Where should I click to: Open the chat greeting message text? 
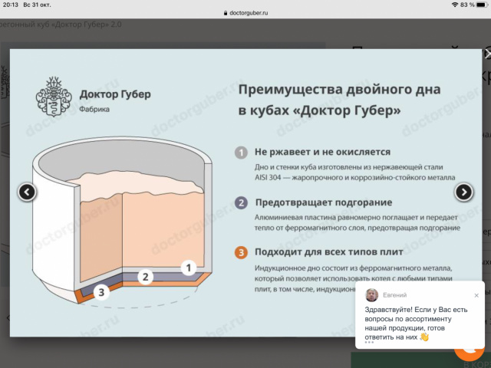point(416,322)
